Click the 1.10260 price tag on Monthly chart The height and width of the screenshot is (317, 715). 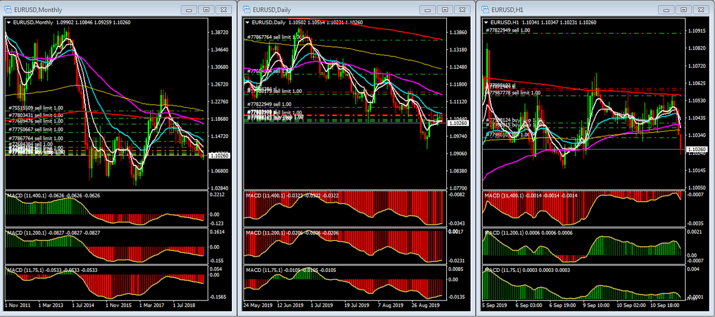[x=219, y=155]
